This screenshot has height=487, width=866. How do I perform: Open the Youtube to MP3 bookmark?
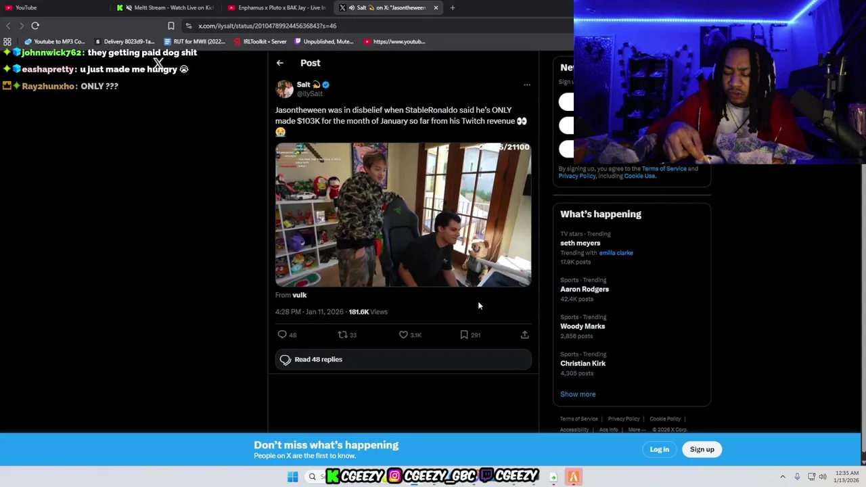[55, 41]
